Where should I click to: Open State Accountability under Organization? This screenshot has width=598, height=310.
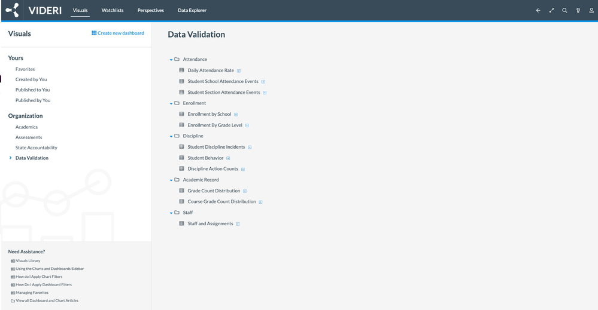37,148
